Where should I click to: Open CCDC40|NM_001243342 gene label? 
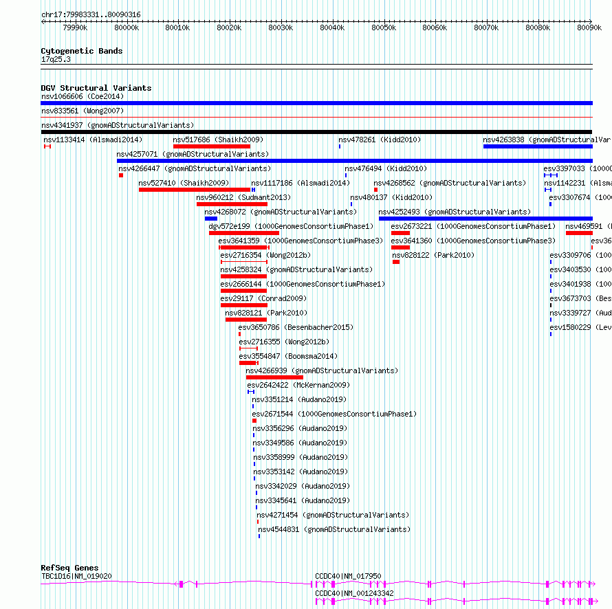[x=354, y=593]
